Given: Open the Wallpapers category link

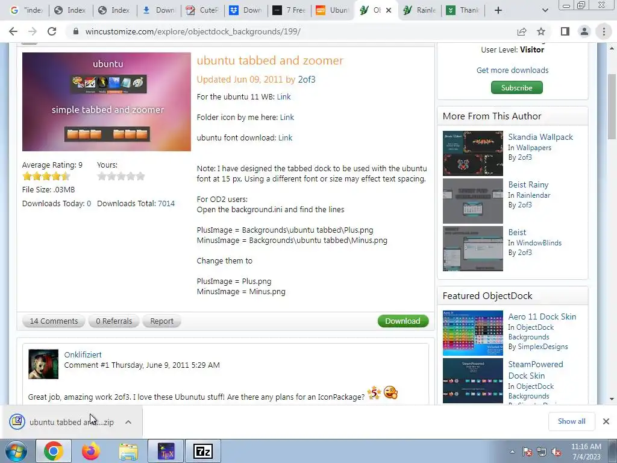Looking at the screenshot, I should click(534, 148).
